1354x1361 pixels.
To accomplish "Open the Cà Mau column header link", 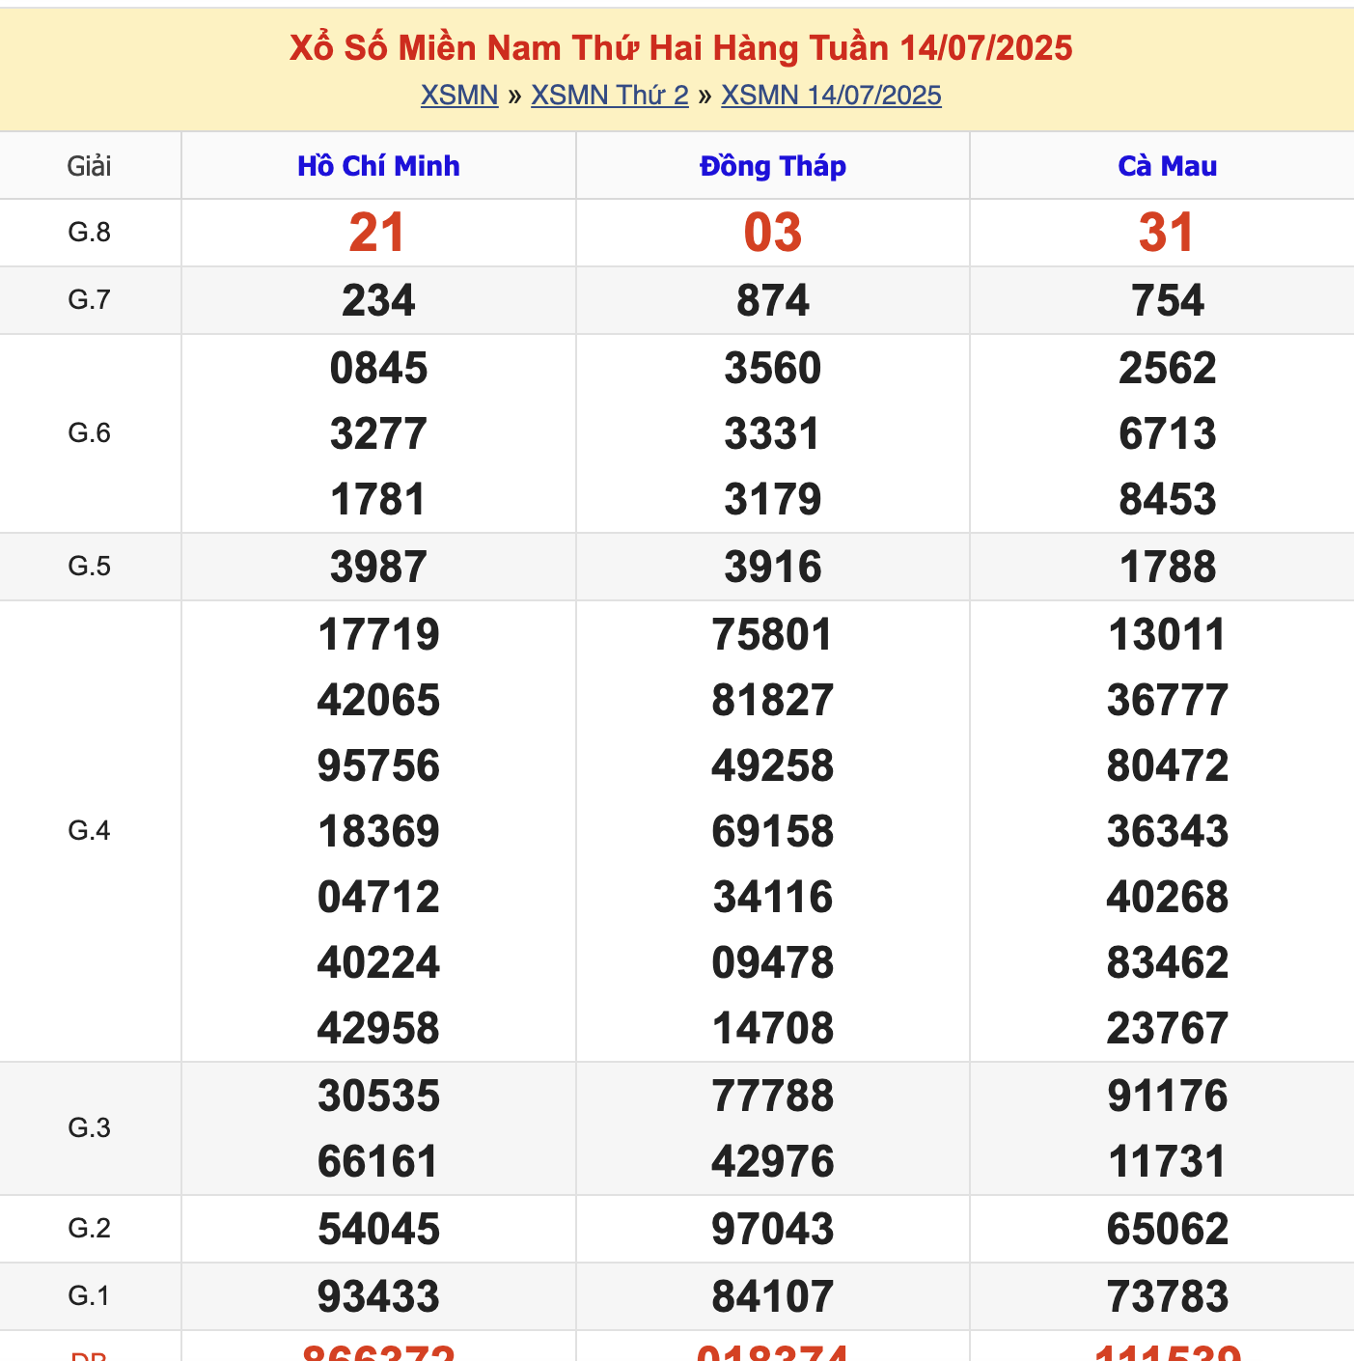I will [1168, 166].
